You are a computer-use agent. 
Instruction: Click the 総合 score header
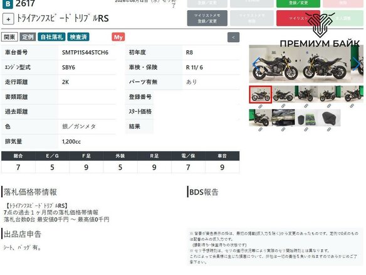18,156
